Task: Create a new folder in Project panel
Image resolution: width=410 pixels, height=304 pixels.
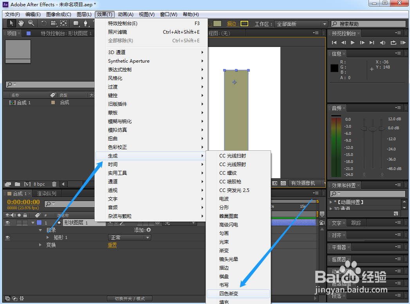Action: (x=17, y=184)
